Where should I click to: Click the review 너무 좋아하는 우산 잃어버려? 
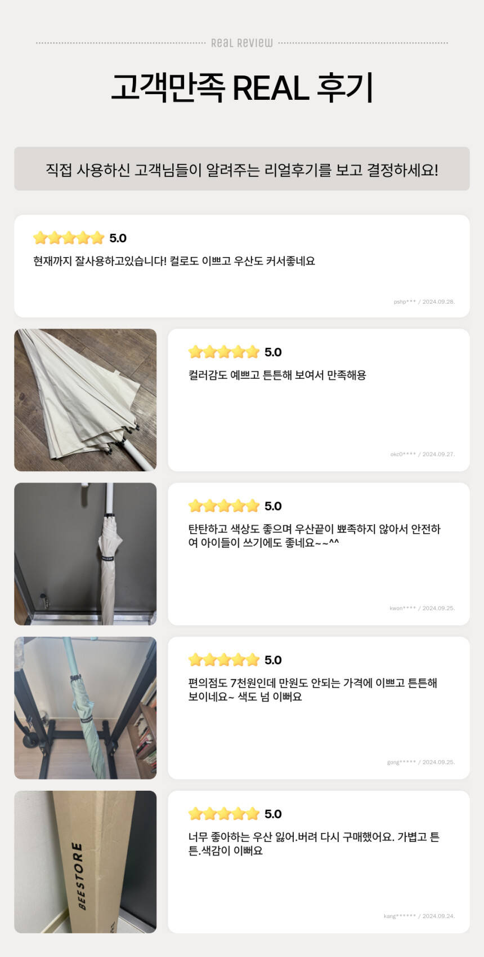click(x=313, y=844)
